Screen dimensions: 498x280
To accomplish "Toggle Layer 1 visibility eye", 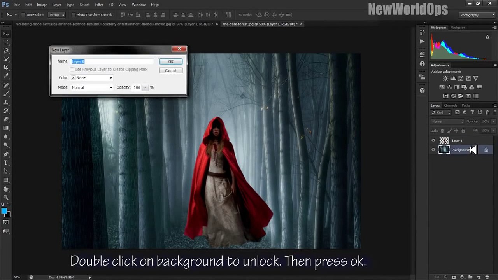I will click(433, 141).
